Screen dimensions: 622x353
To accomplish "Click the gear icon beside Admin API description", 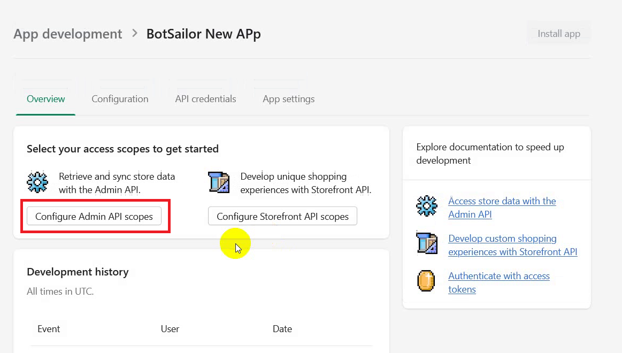I will [37, 182].
